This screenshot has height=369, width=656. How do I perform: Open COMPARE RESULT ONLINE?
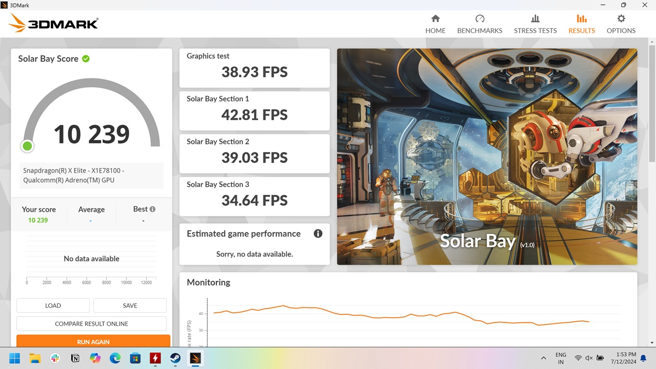[91, 323]
